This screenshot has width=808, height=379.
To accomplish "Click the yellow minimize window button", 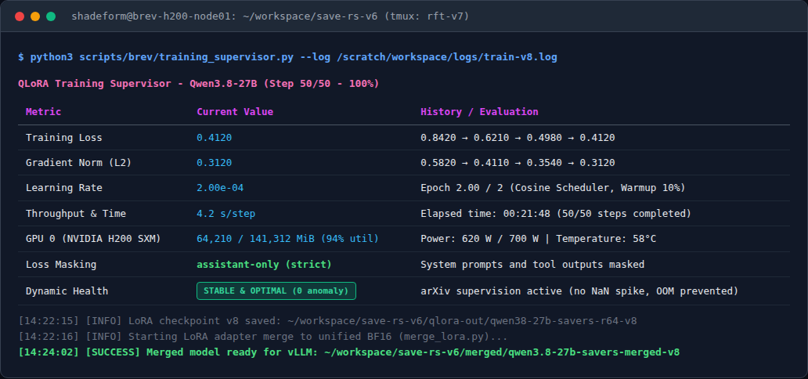I will coord(35,16).
